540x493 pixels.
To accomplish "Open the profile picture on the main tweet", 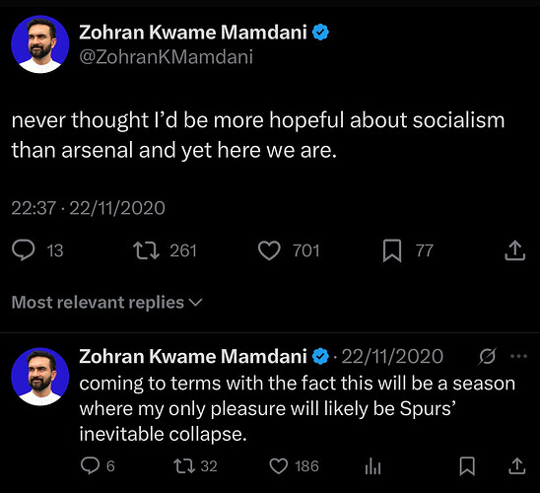I will click(x=40, y=44).
